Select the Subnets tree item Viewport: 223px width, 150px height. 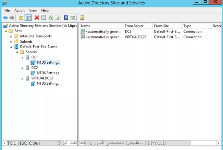click(26, 41)
